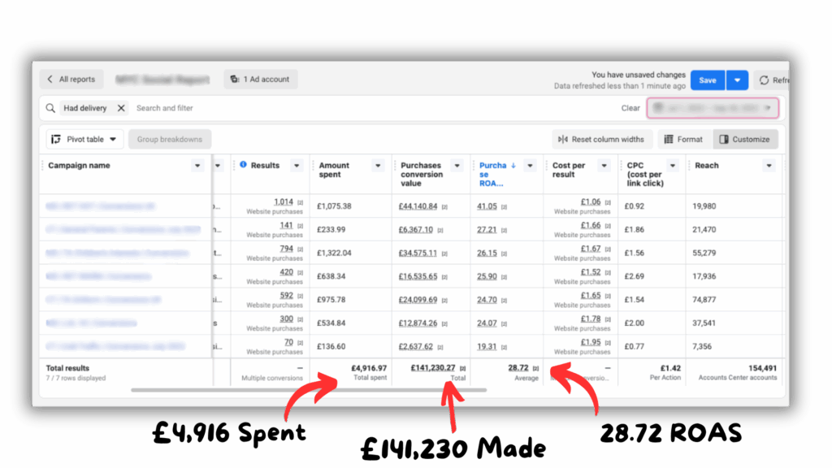Viewport: 832px width, 468px height.
Task: Go back to All reports
Action: click(71, 79)
